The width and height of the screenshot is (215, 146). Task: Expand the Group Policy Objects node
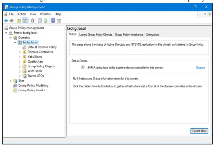(20, 67)
